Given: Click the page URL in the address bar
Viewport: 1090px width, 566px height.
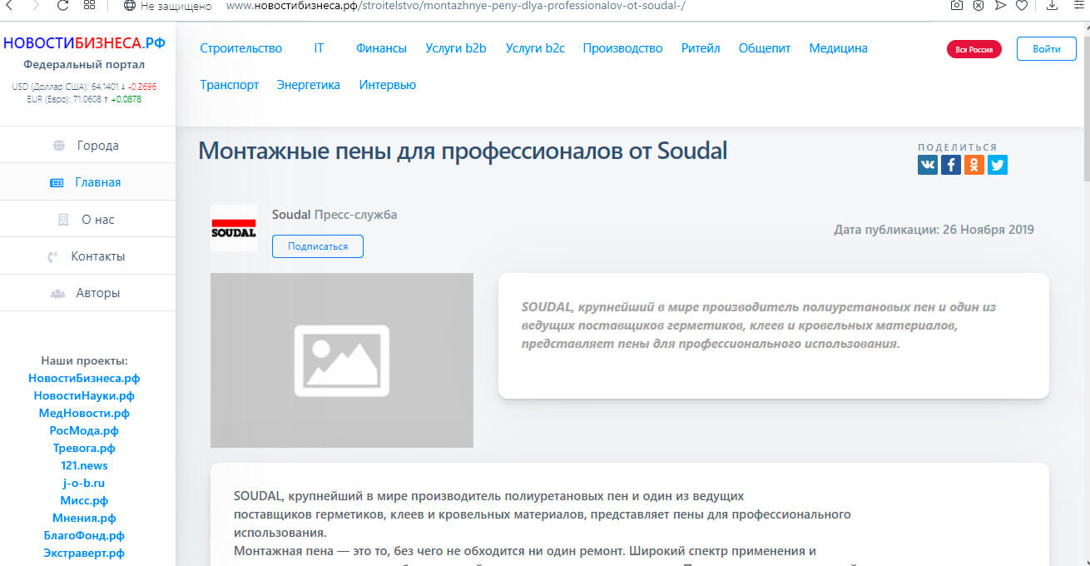Looking at the screenshot, I should [455, 5].
